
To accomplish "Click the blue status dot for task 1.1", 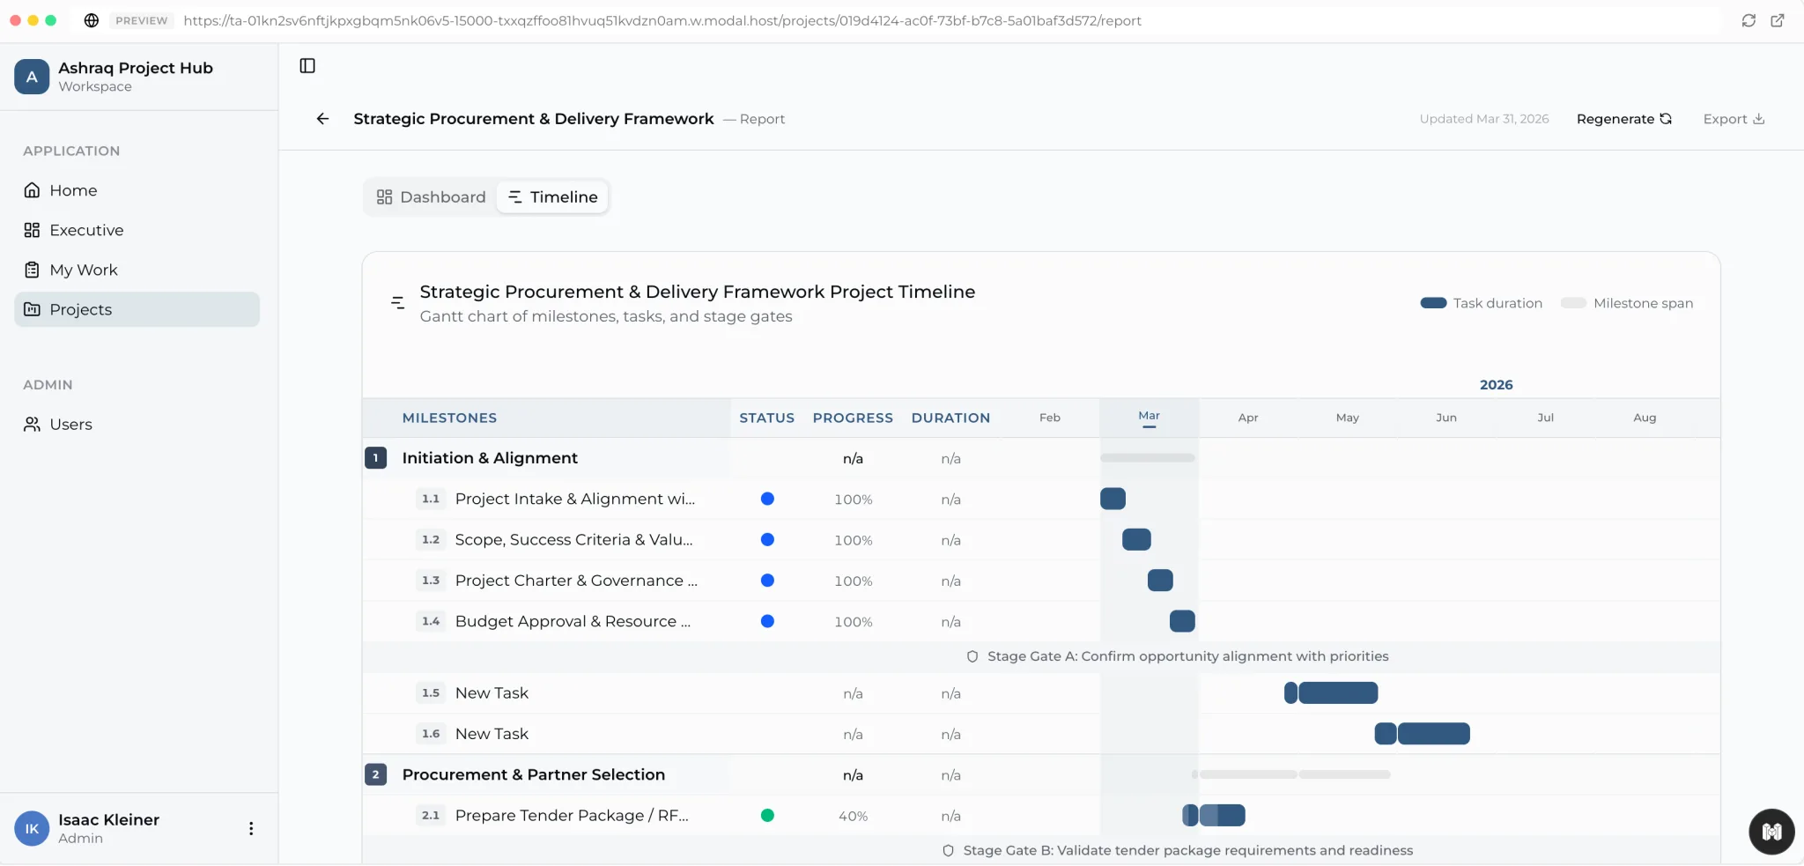I will coord(767,499).
